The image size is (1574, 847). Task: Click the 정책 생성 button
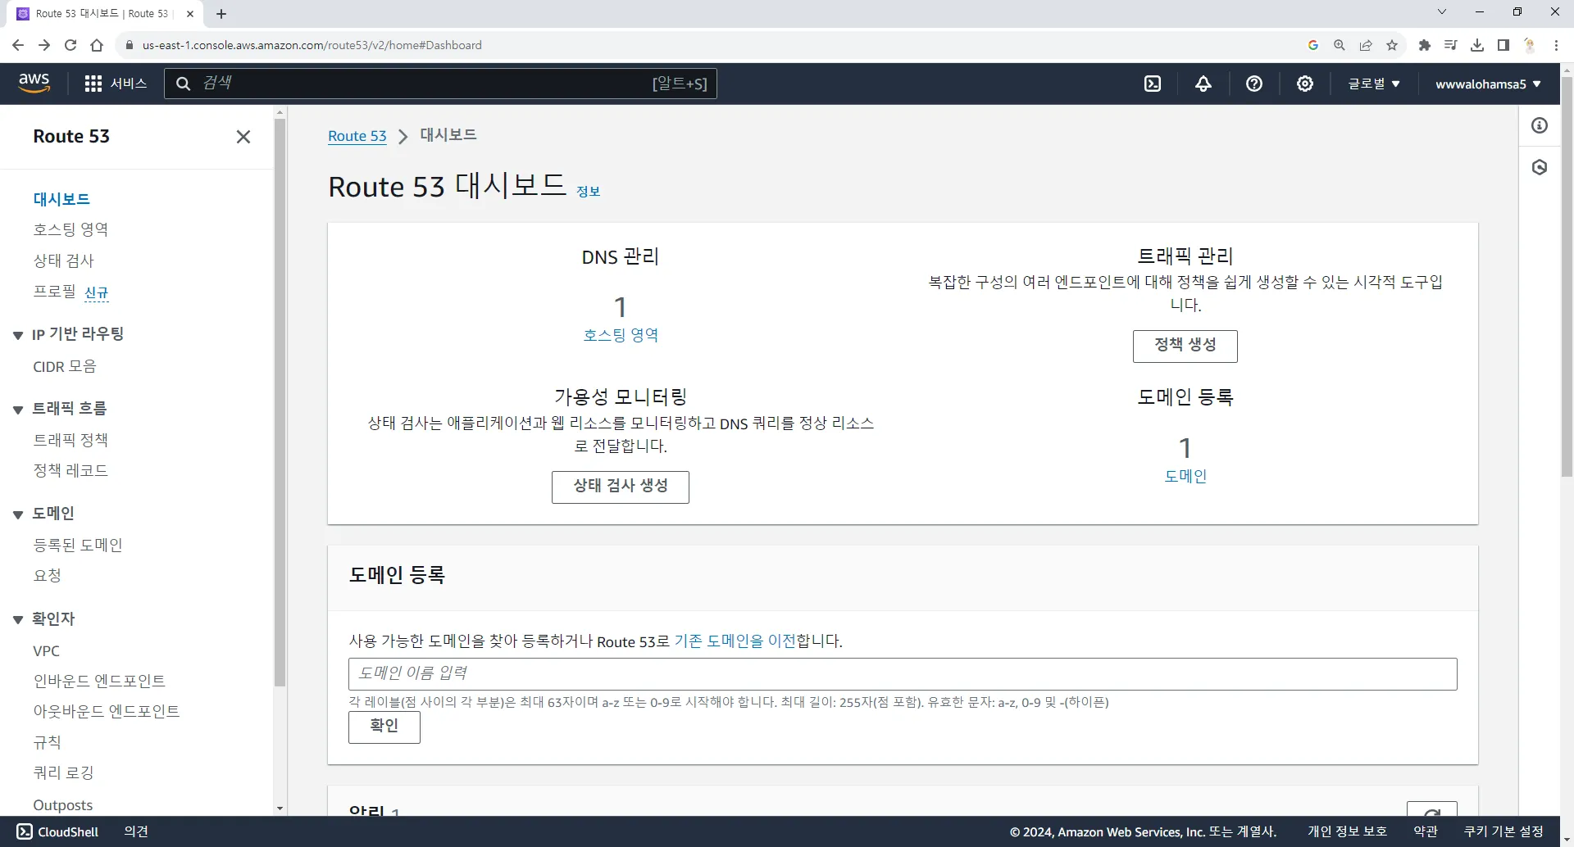point(1185,346)
